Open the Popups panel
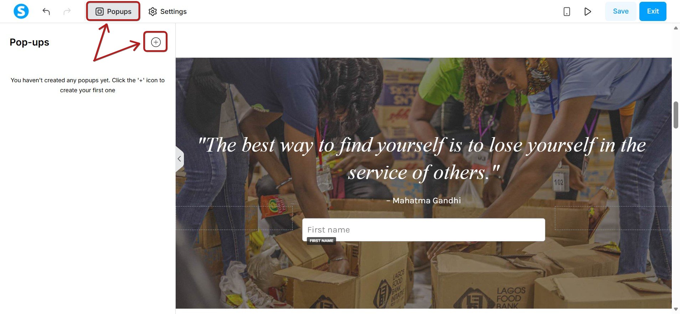This screenshot has width=680, height=314. pyautogui.click(x=113, y=11)
